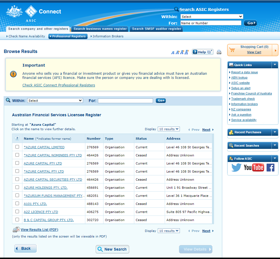Tick checkbox for AZURE CAPITAL PTY LTD without asterisk
The width and height of the screenshot is (280, 259).
tap(17, 163)
